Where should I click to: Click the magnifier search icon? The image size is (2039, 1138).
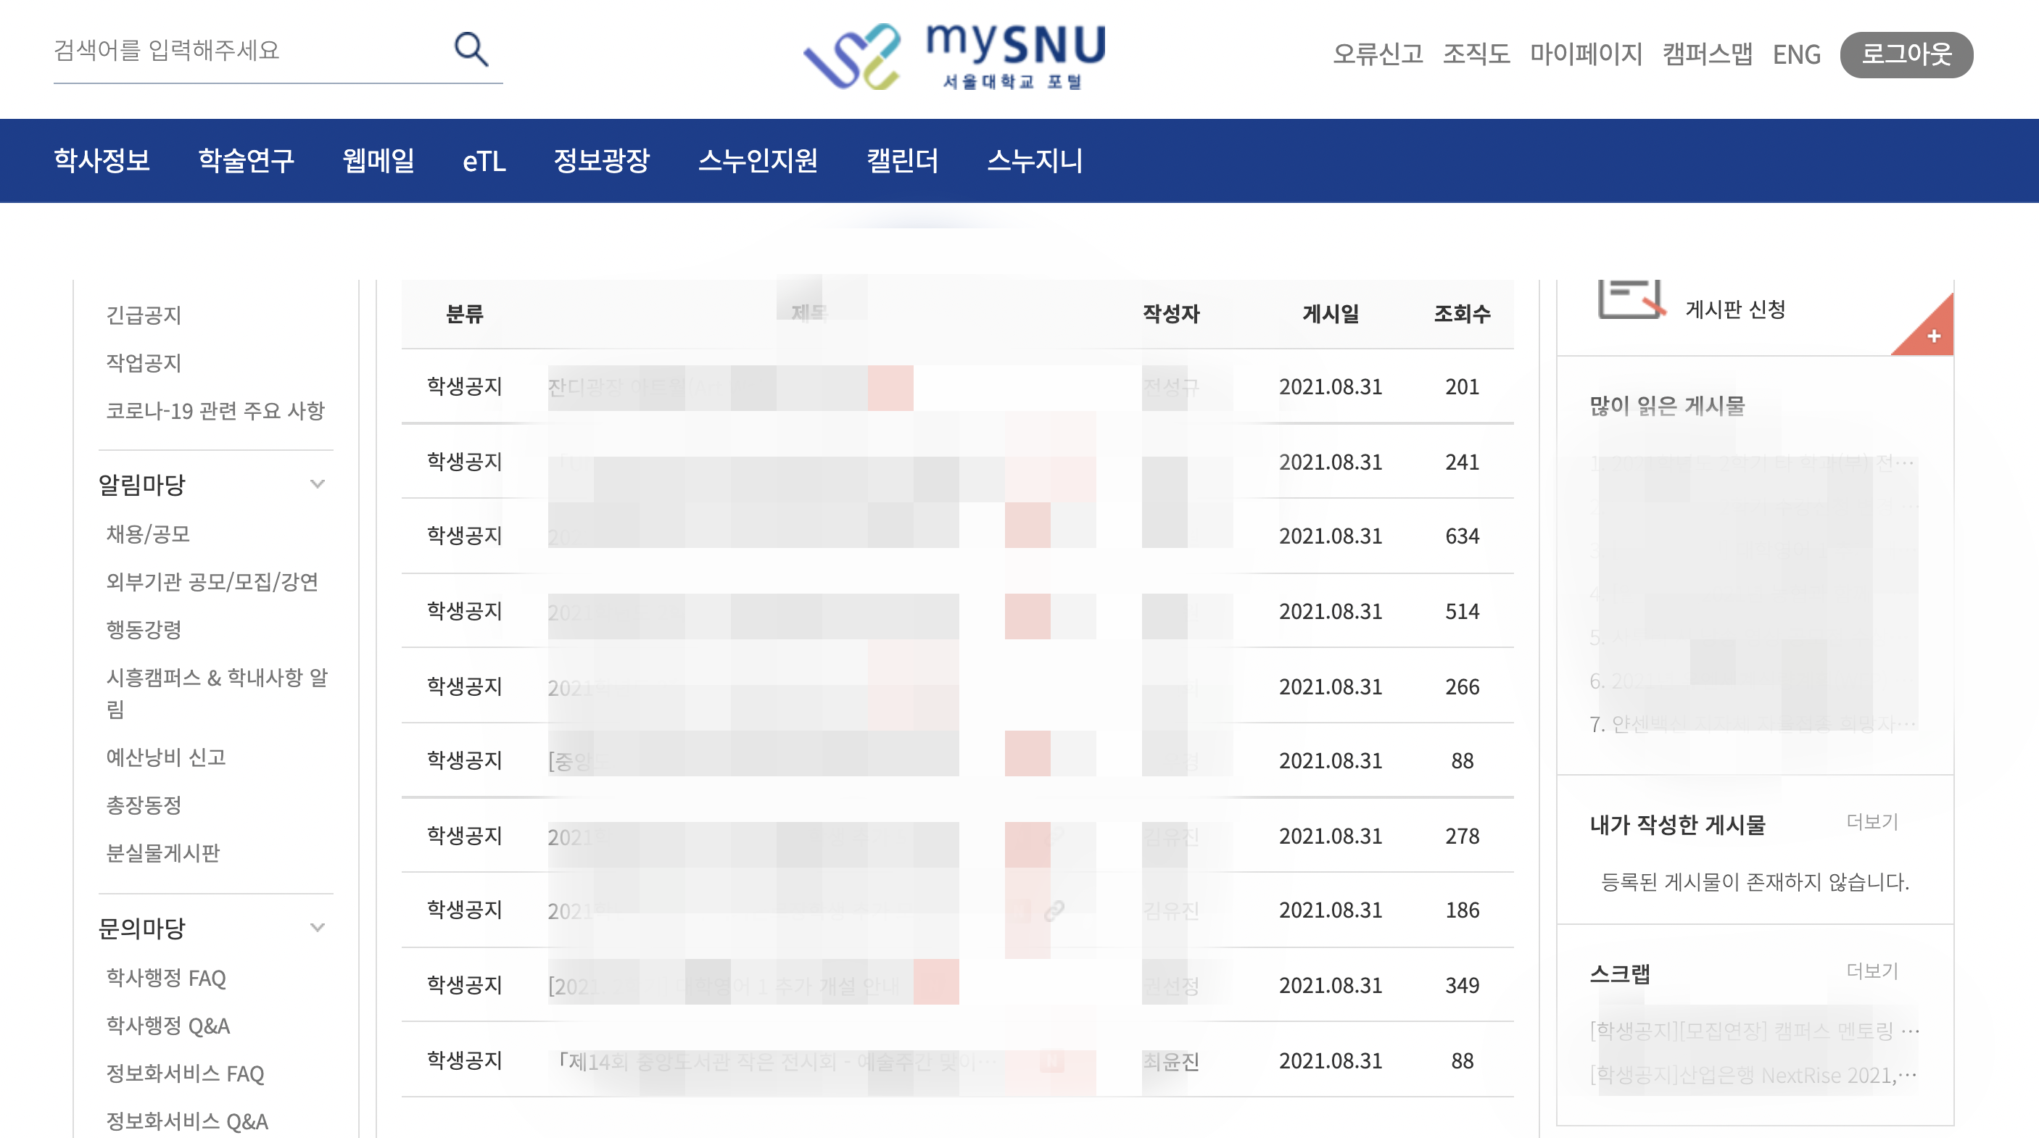pos(471,50)
